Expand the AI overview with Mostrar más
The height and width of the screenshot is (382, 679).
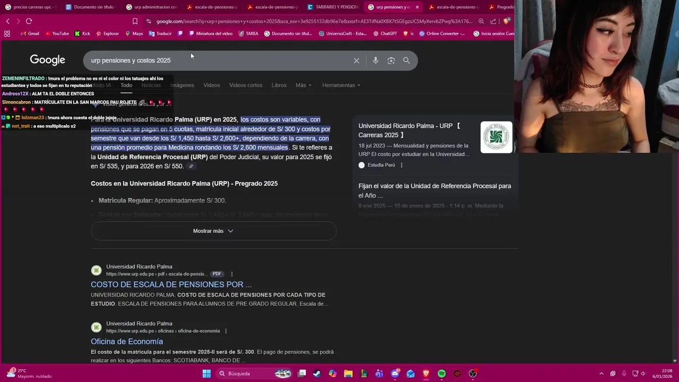(213, 231)
